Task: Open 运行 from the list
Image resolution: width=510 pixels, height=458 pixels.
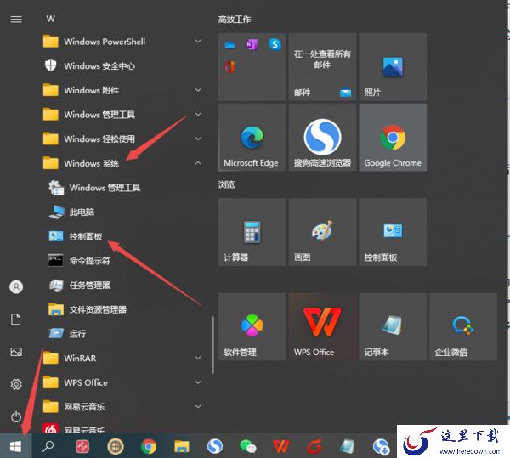Action: (x=122, y=334)
